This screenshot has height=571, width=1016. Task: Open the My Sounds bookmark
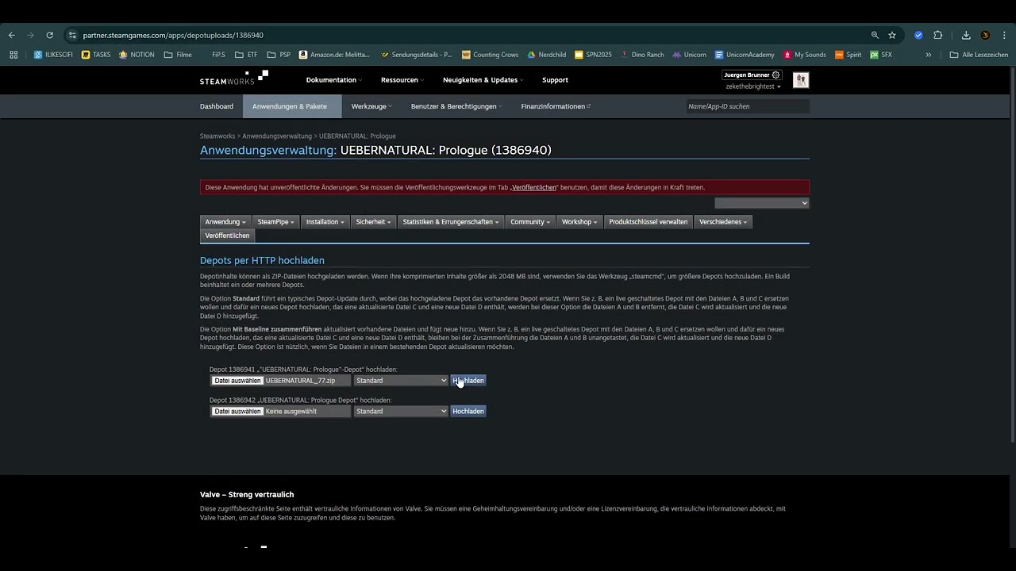point(804,55)
